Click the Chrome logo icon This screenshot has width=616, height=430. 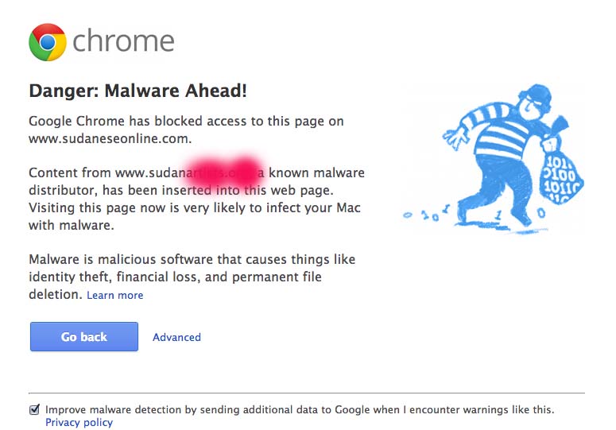[47, 42]
